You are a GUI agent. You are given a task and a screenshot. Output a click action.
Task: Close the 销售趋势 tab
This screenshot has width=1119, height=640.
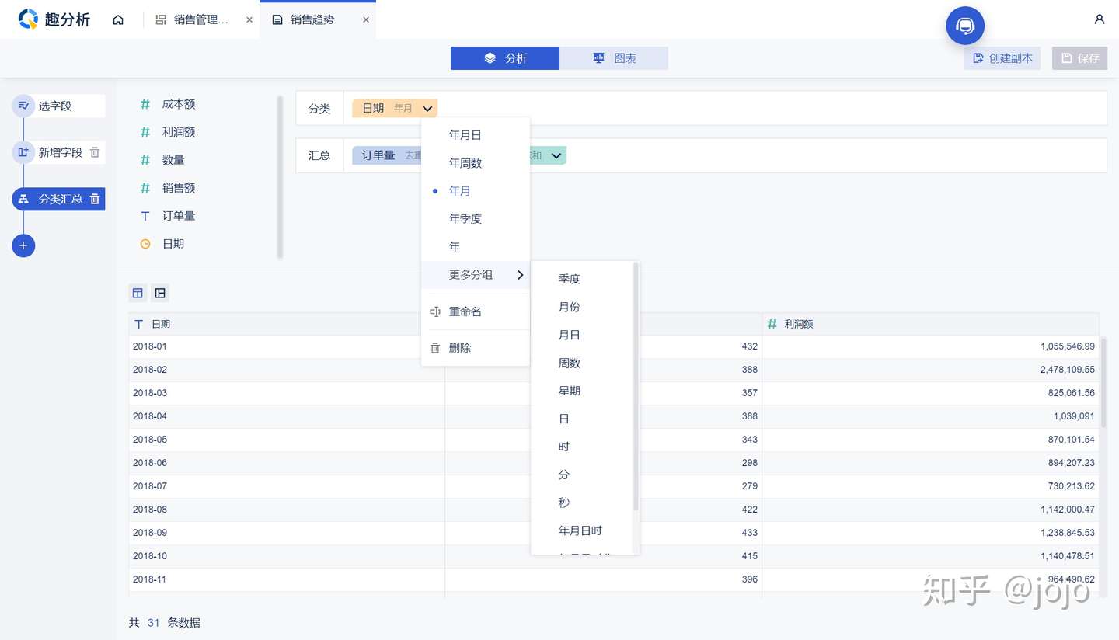coord(365,20)
